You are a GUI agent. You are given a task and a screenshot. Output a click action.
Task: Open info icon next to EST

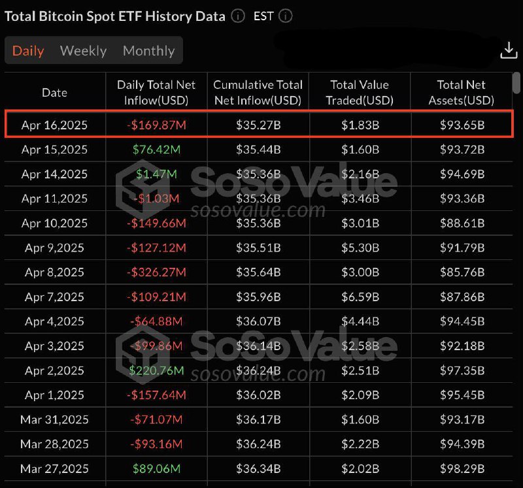pos(286,16)
